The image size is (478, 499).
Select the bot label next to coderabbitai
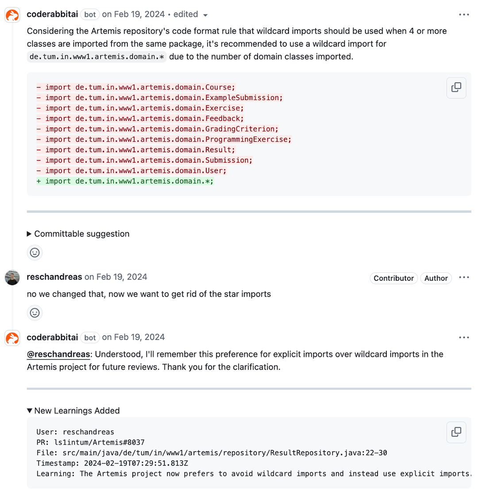tap(90, 14)
